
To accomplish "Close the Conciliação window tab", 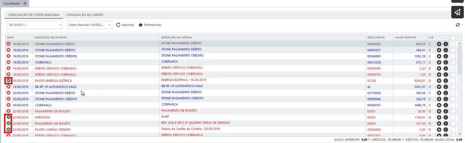I will (25, 3).
